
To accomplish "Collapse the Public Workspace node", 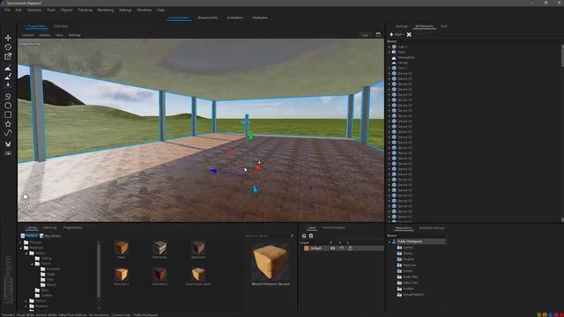I will click(390, 241).
